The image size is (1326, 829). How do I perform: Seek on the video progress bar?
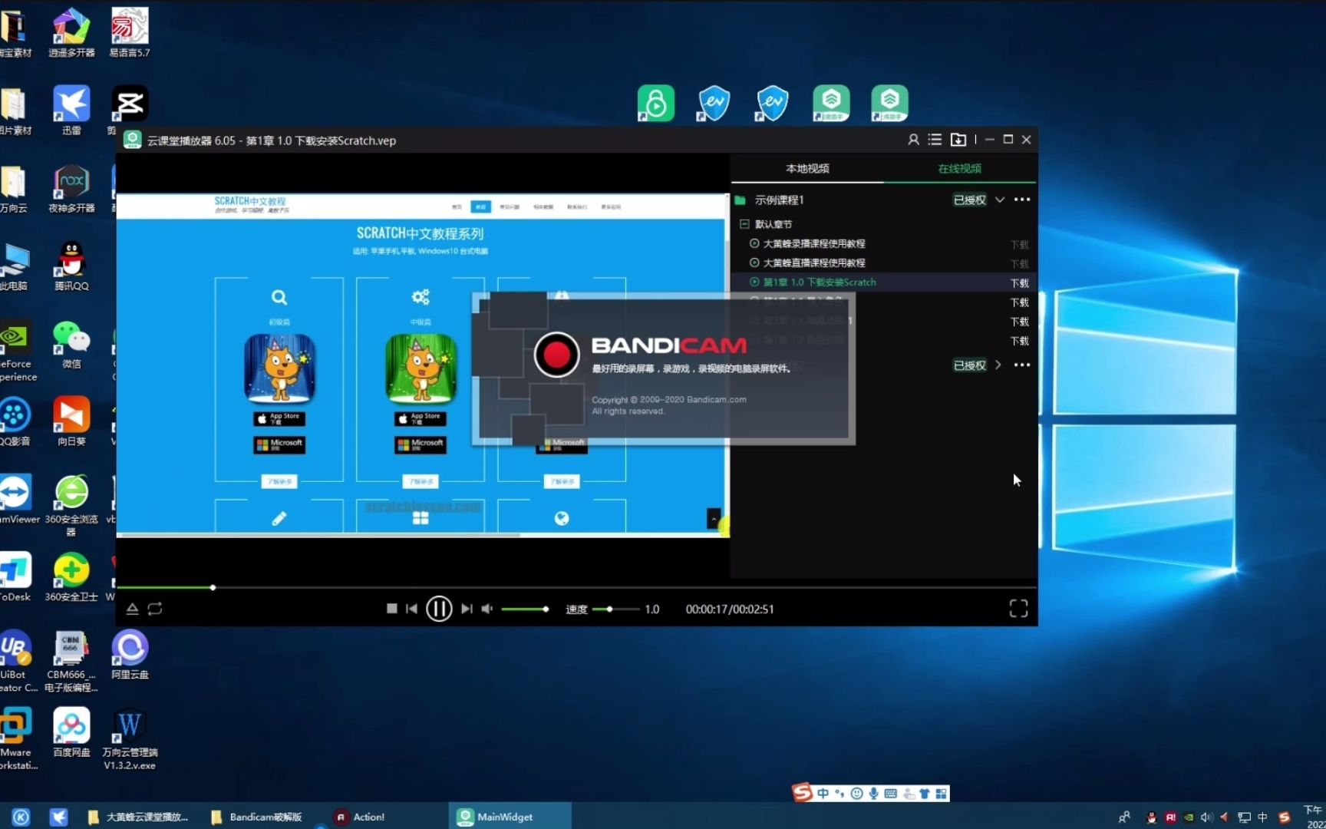pos(576,587)
